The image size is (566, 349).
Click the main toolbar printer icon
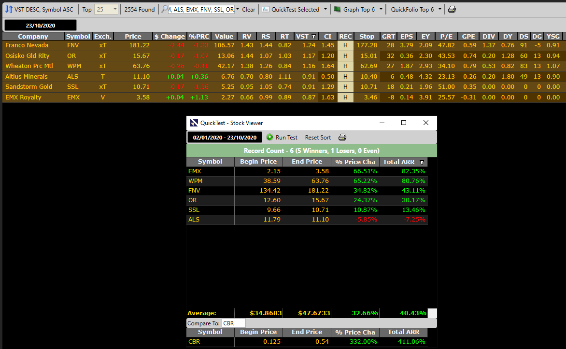coord(452,9)
